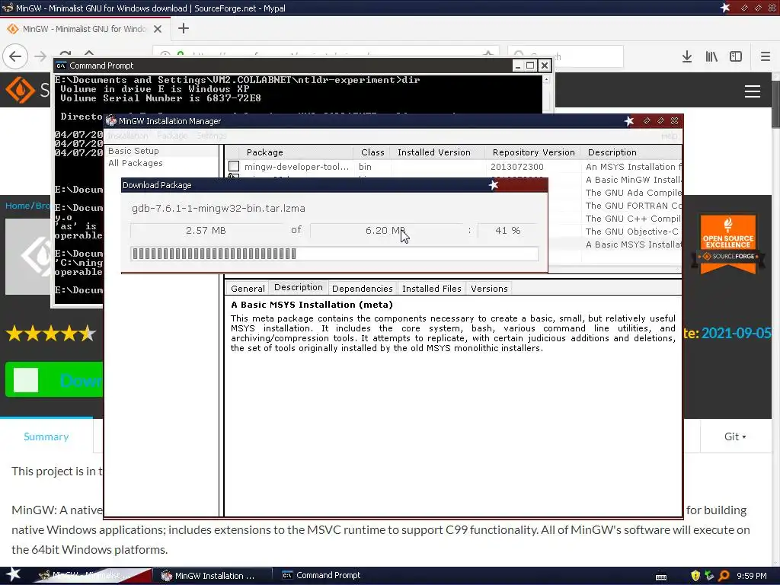Click the five-star rating
The height and width of the screenshot is (585, 780).
click(51, 334)
